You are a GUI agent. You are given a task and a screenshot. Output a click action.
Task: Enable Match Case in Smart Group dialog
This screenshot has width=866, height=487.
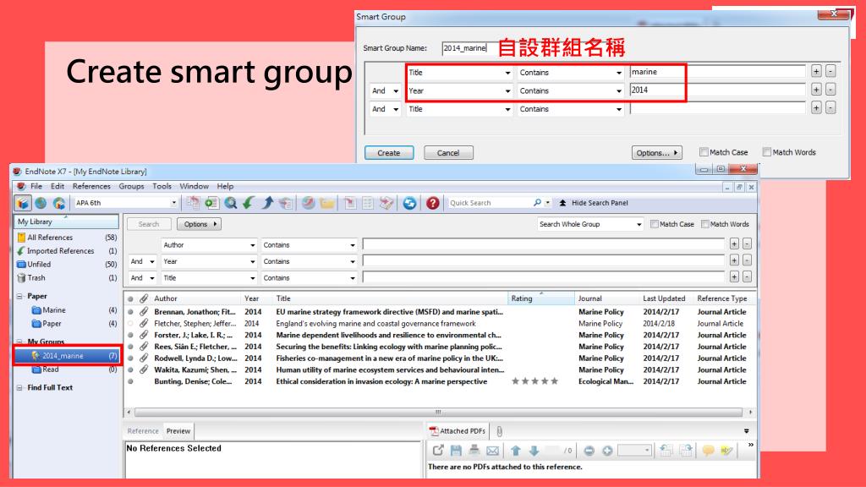pos(704,152)
